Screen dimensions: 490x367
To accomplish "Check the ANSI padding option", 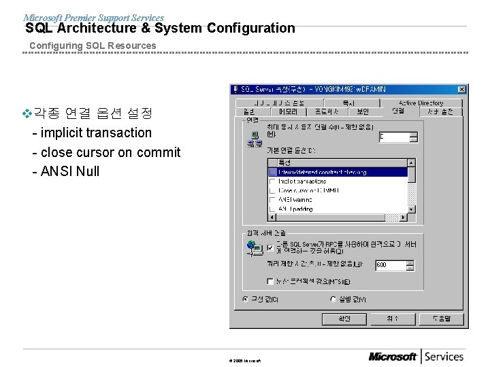I will pos(273,209).
